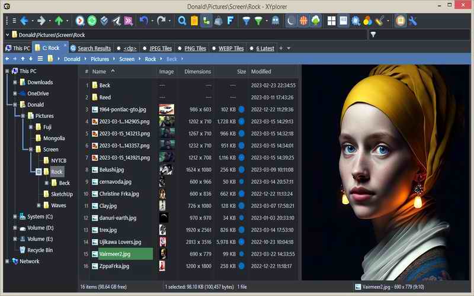474x296 pixels.
Task: Click the green filter funnel icon
Action: tap(258, 21)
